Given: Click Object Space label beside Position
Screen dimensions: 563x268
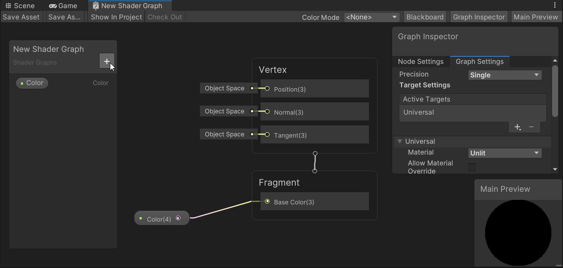Looking at the screenshot, I should pos(224,88).
